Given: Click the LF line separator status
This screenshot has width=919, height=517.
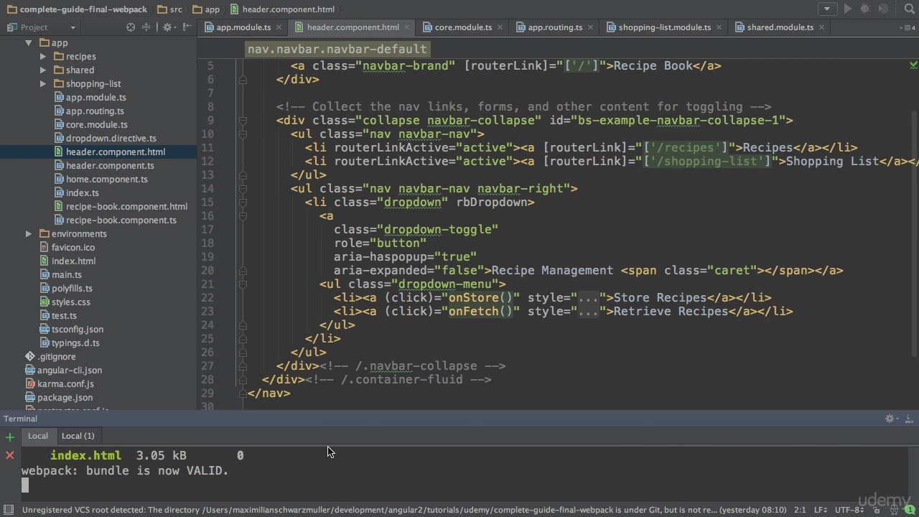Looking at the screenshot, I should (820, 510).
